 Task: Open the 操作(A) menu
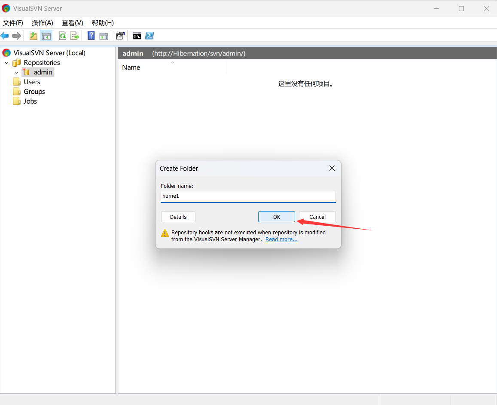coord(42,23)
